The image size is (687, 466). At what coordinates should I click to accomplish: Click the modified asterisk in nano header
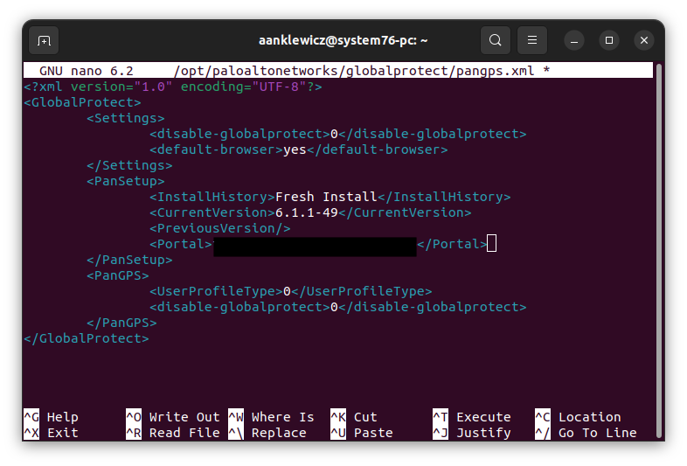click(x=546, y=71)
